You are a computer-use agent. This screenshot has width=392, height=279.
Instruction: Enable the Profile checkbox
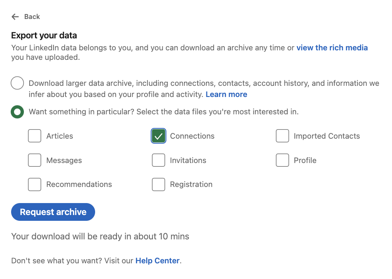tap(282, 160)
